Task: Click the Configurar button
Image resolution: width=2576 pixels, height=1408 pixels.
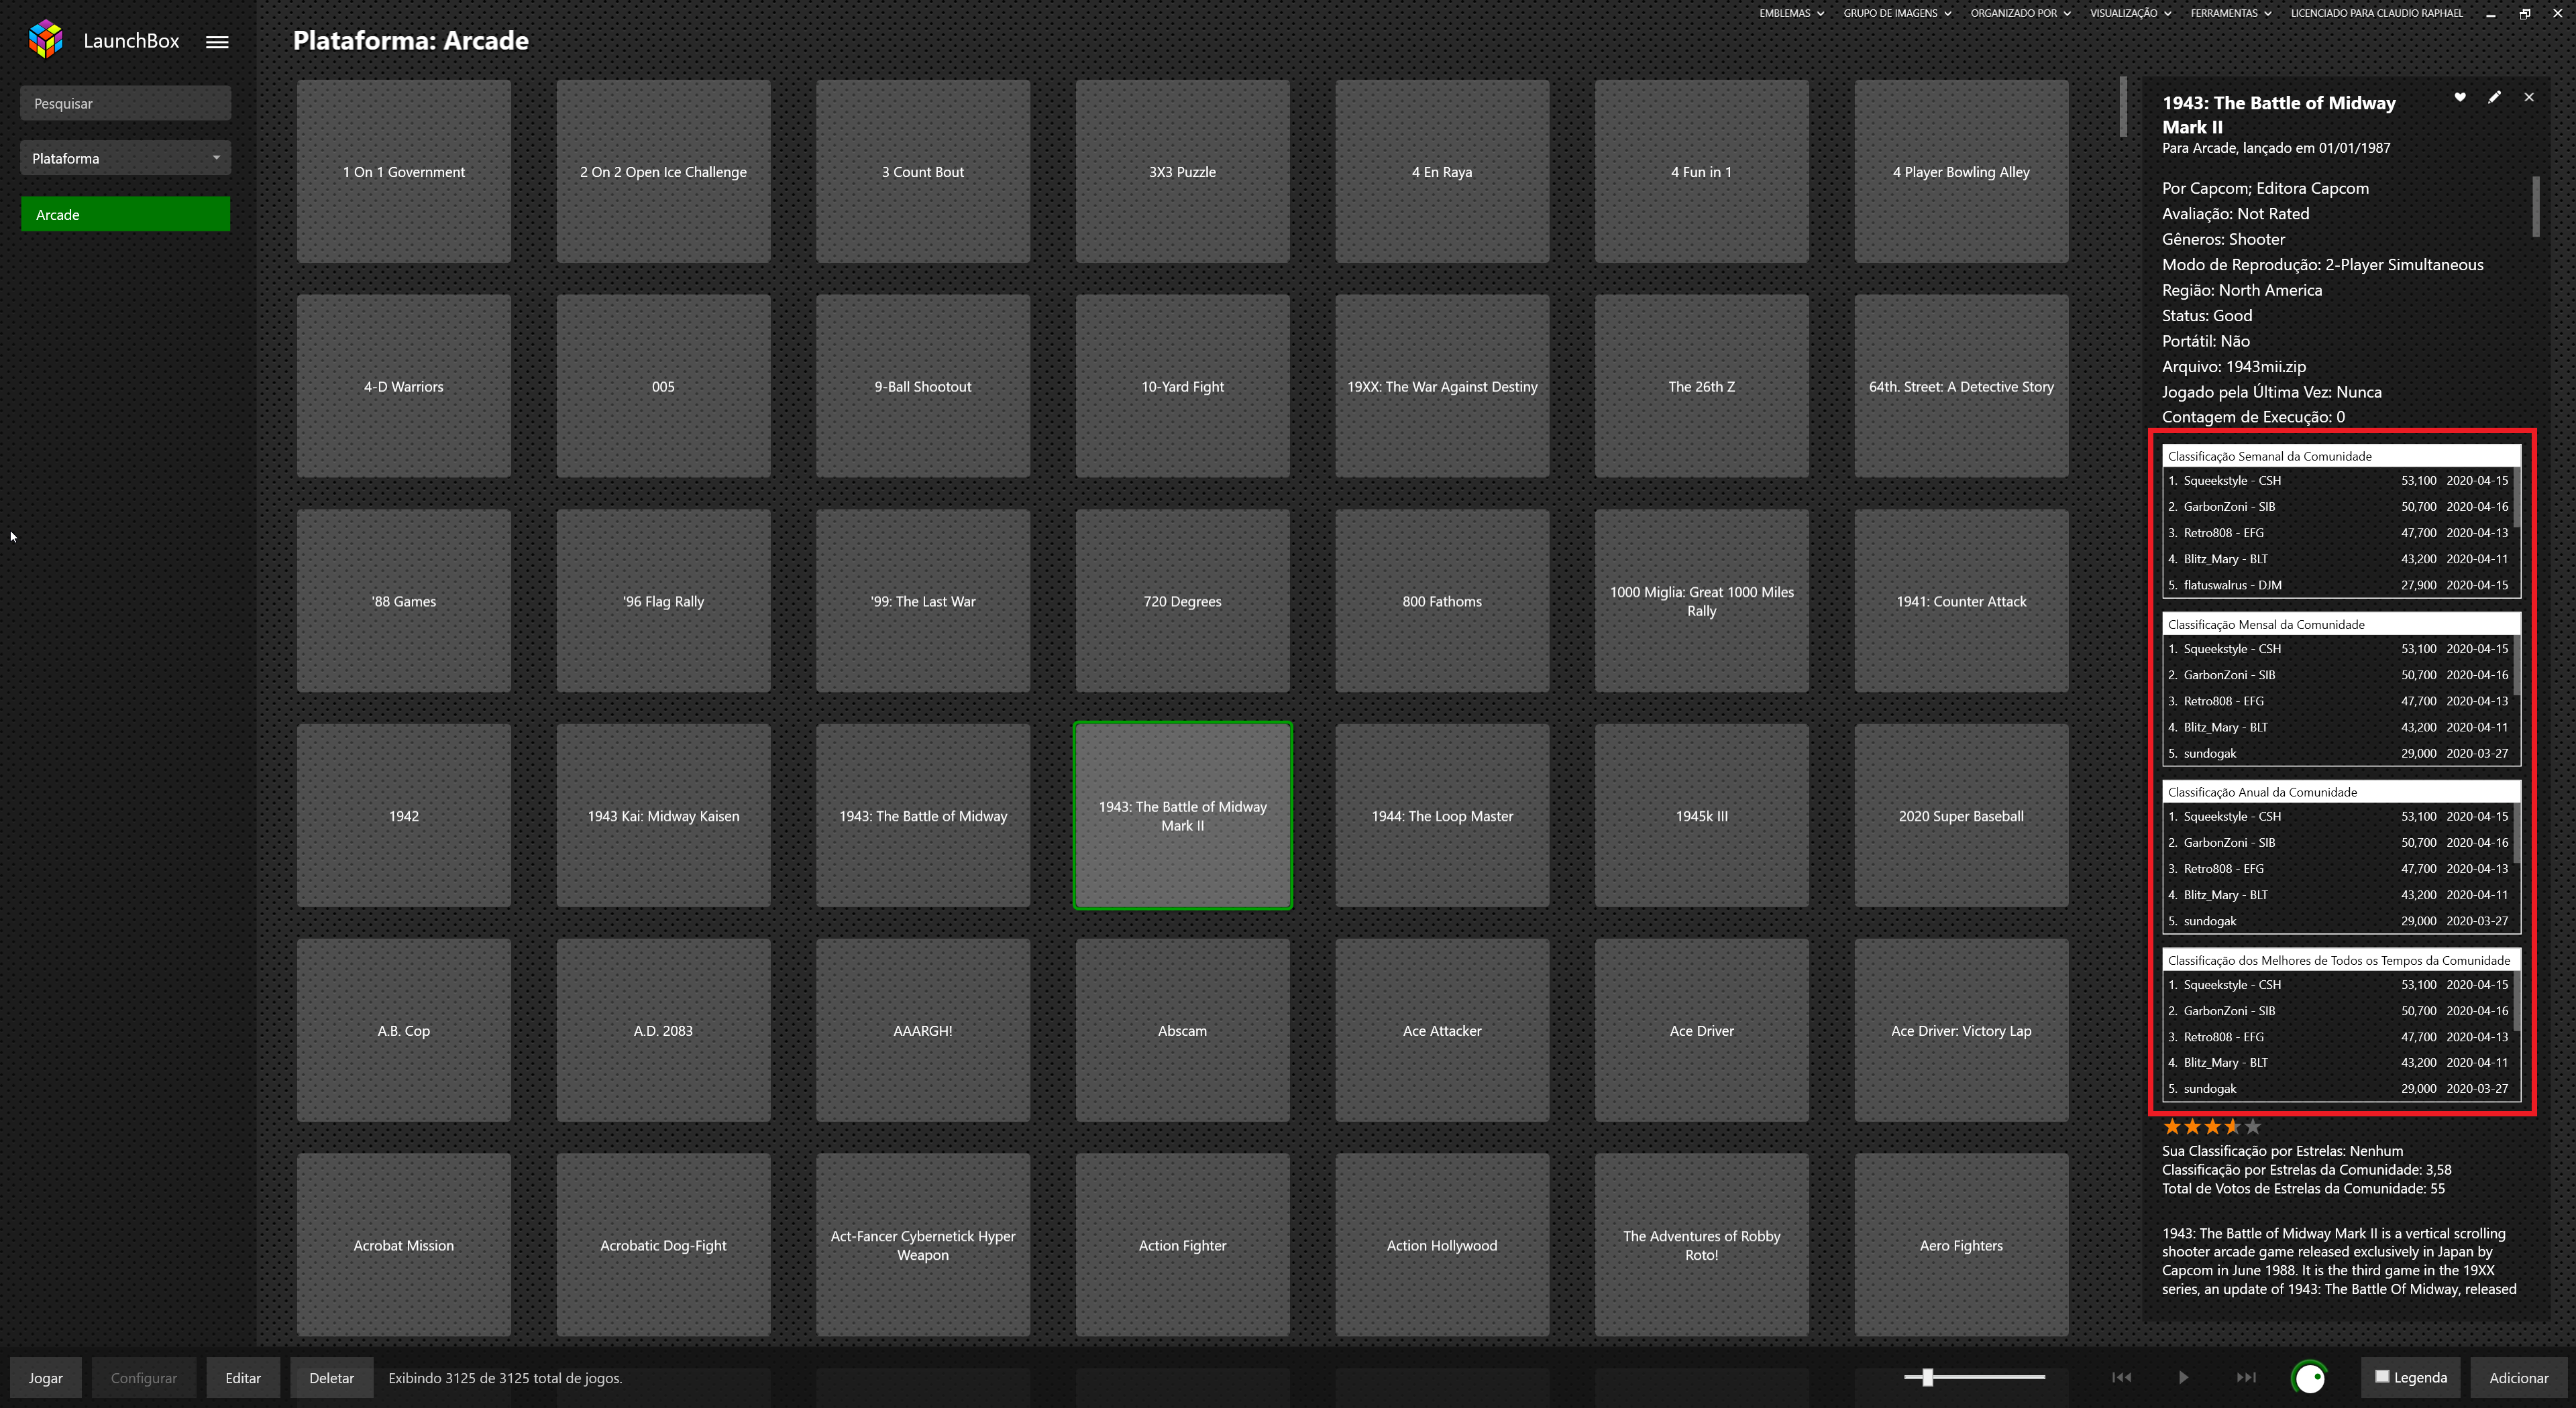Action: tap(144, 1377)
